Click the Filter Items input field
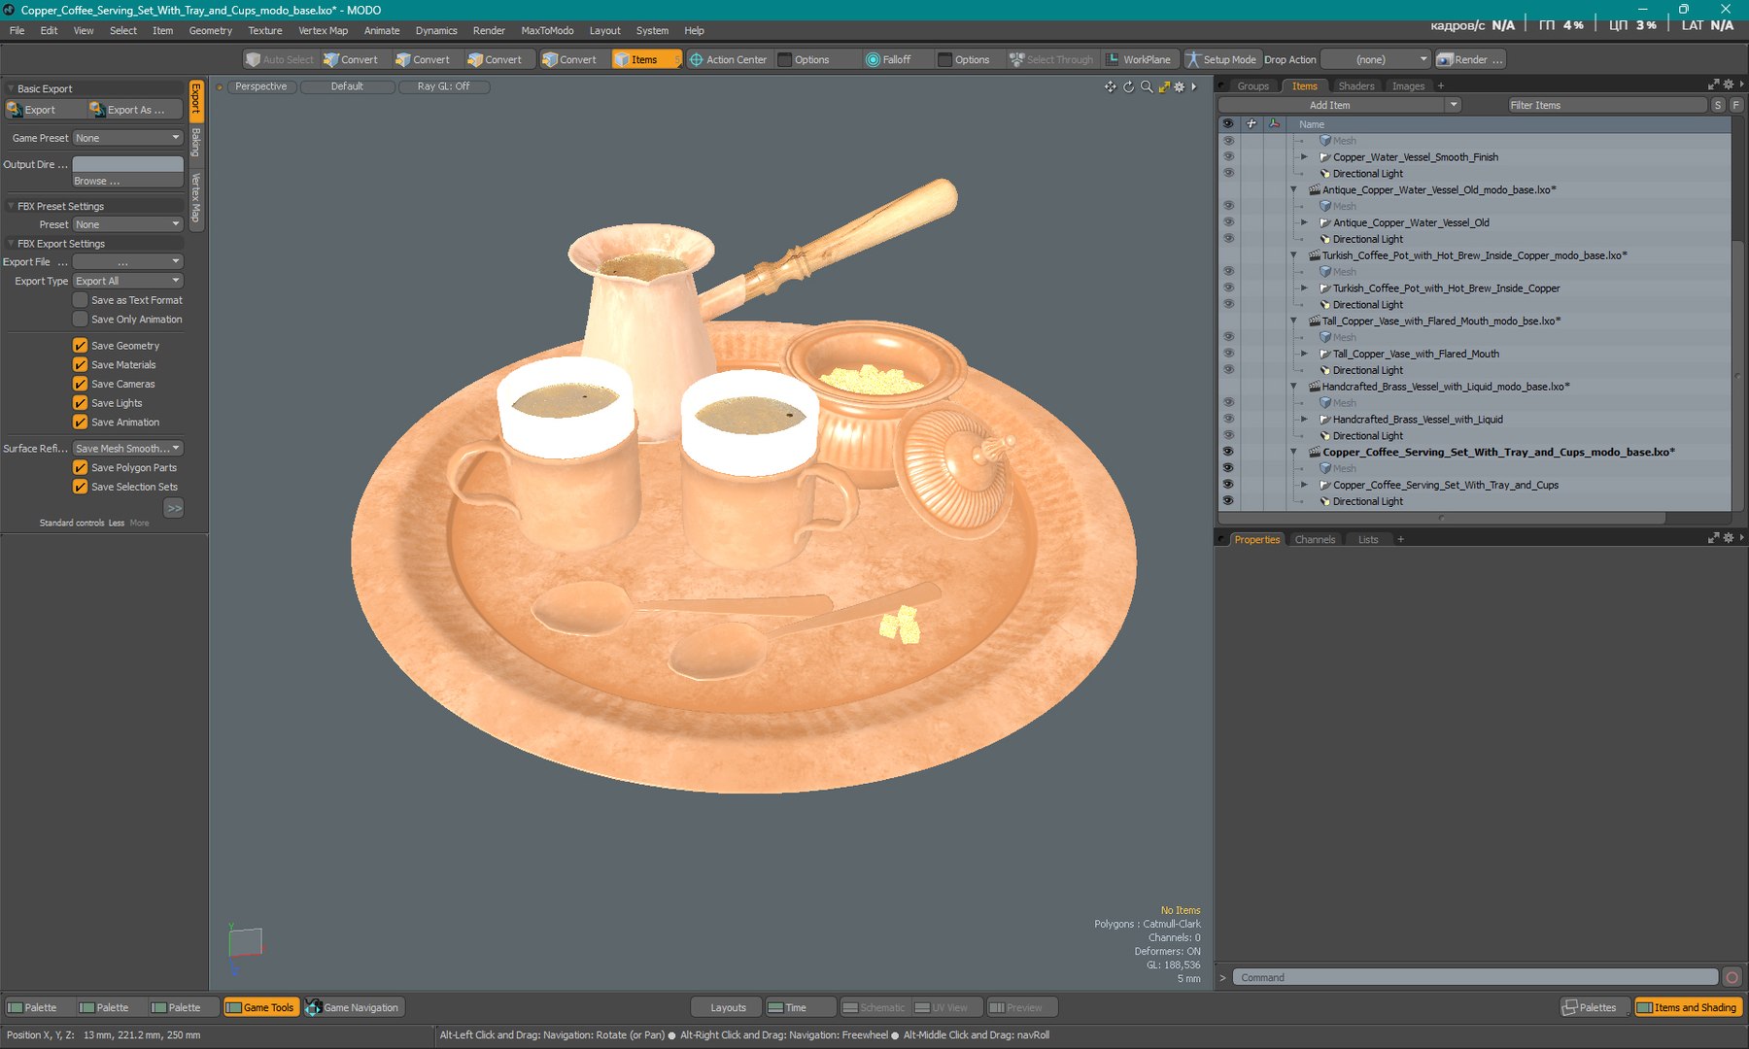Screen dimensions: 1749x1049 [1606, 105]
